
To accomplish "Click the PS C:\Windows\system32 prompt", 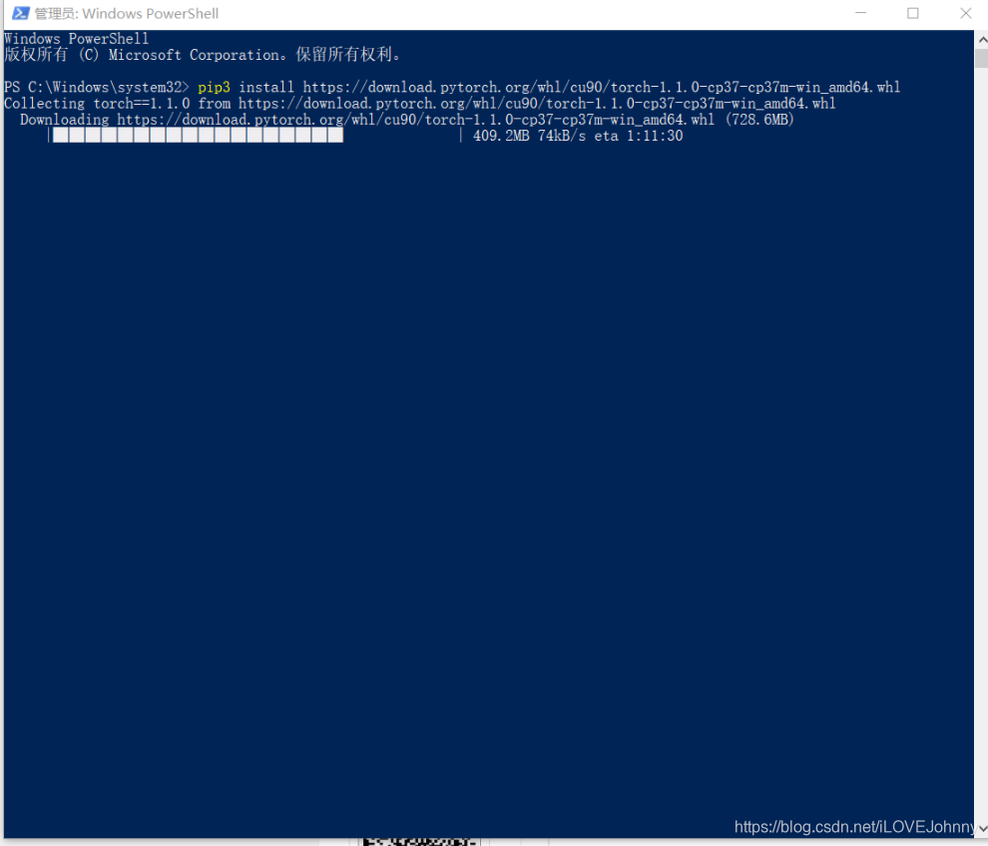I will coord(97,87).
